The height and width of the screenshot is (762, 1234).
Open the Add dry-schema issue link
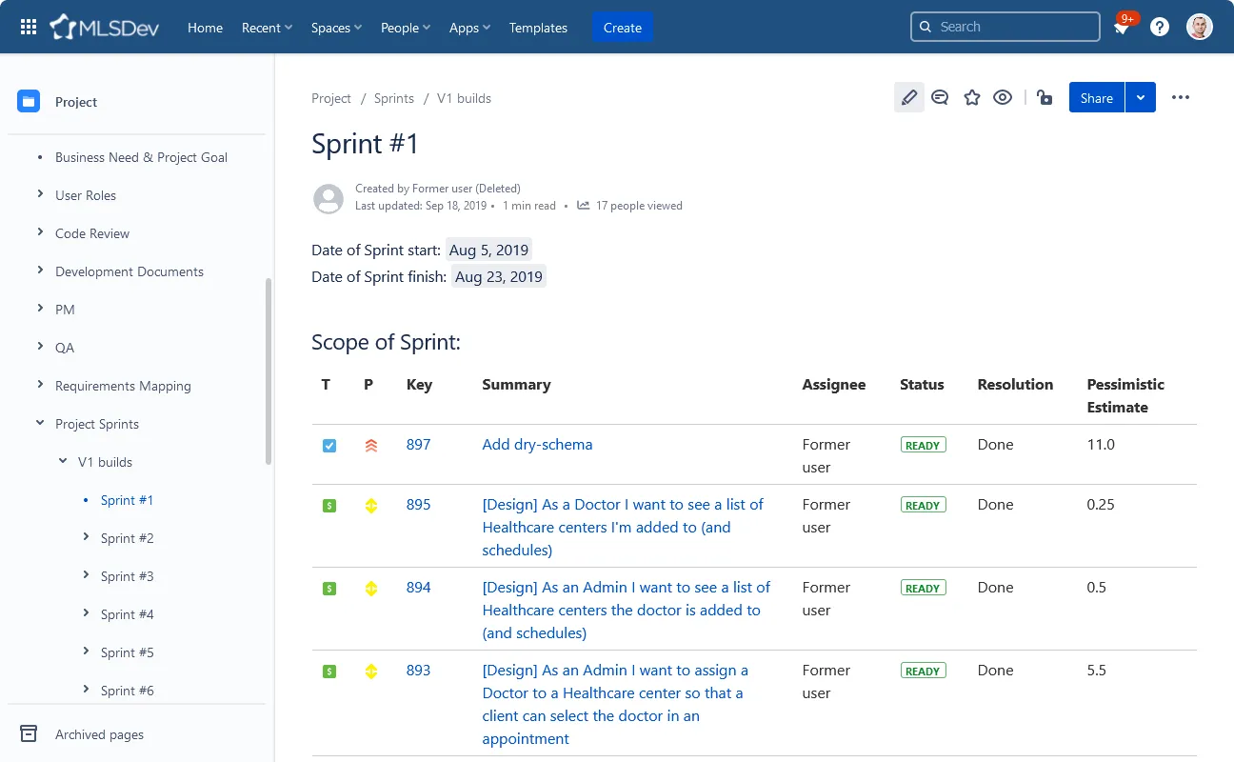[x=537, y=444]
